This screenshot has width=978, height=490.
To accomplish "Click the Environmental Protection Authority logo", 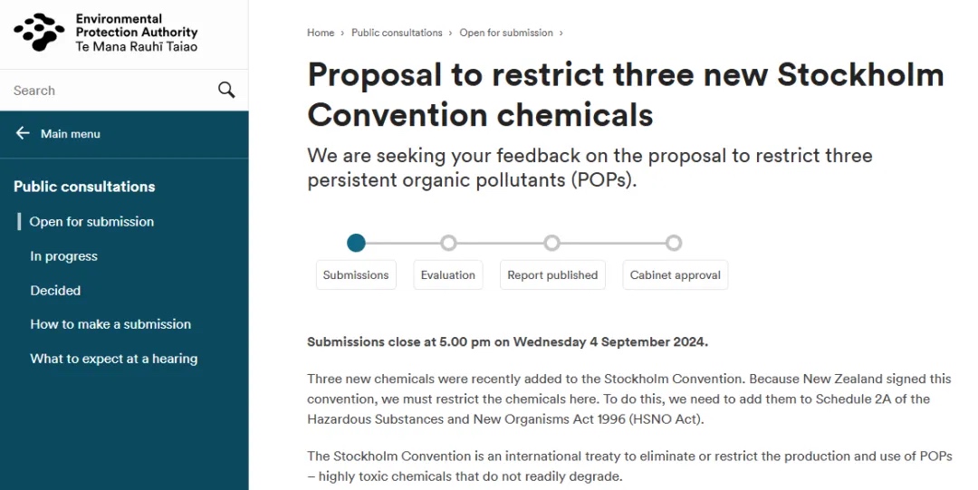I will click(x=105, y=33).
